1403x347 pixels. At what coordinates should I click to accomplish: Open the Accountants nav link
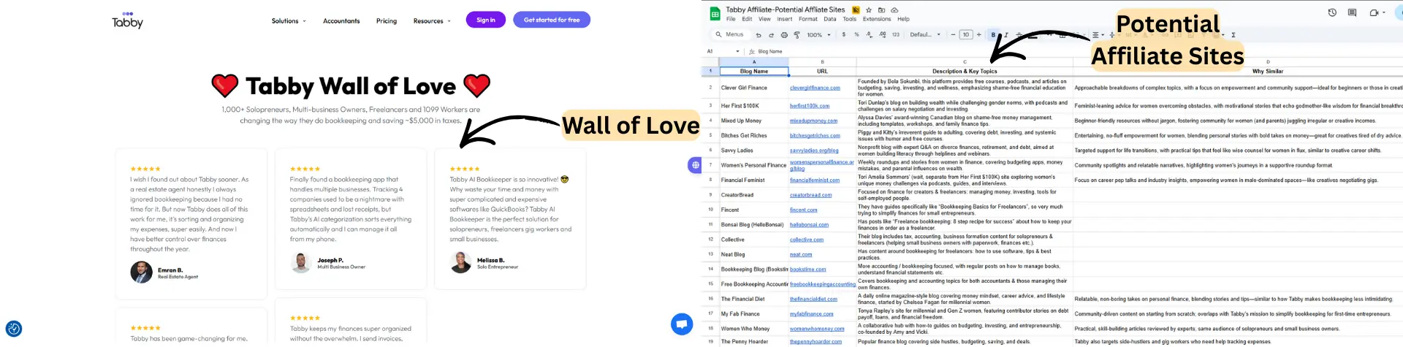click(x=341, y=21)
